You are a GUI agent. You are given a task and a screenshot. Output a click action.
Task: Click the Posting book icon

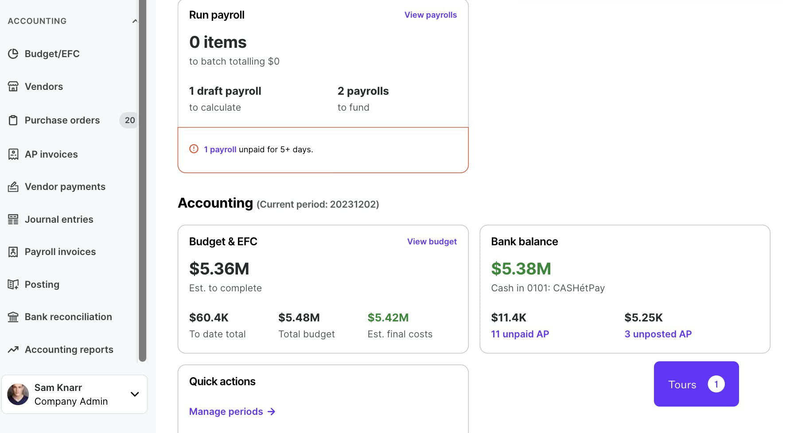[13, 284]
